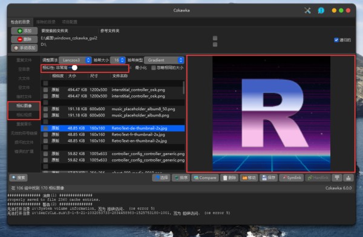
Task: Toggle the recursive checkbox at top right
Action: [x=336, y=40]
